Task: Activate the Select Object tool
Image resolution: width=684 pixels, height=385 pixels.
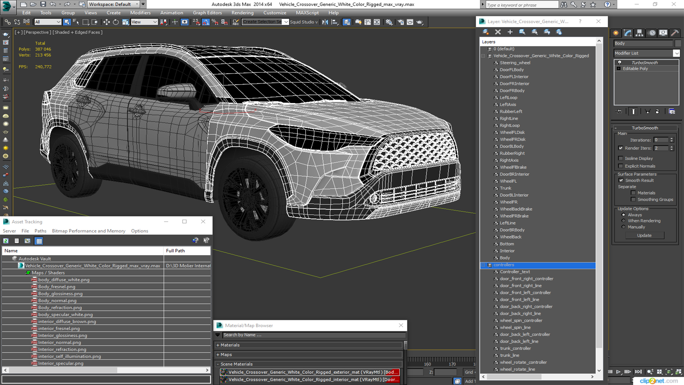Action: (67, 22)
